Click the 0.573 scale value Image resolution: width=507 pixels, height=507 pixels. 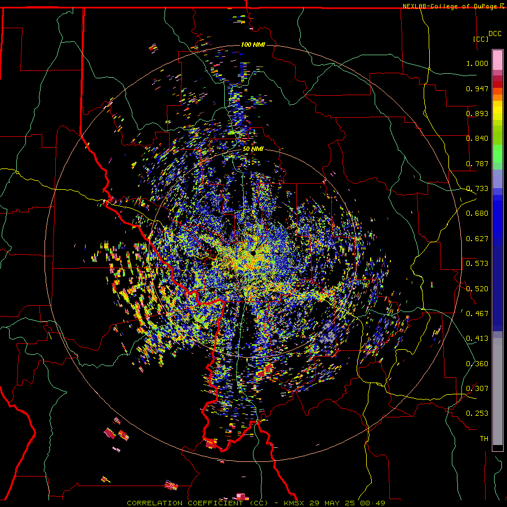click(477, 264)
